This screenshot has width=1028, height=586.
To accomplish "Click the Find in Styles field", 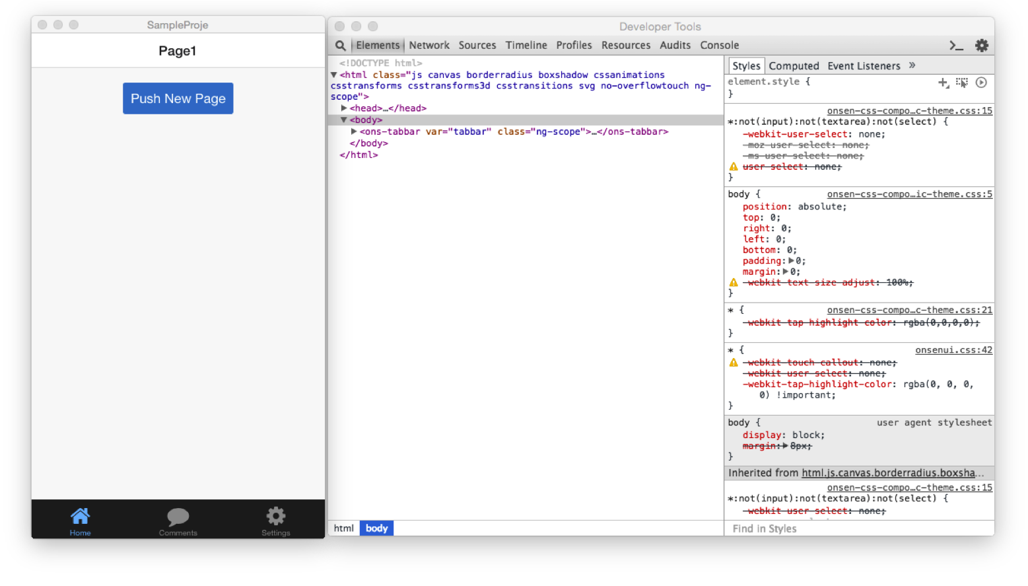I will point(858,529).
